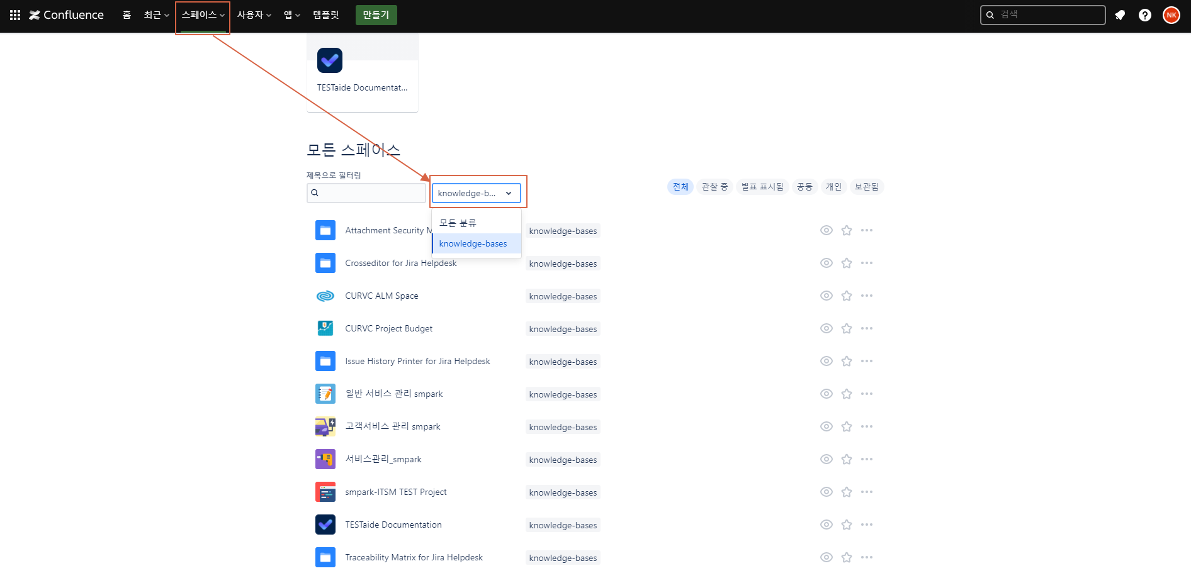The width and height of the screenshot is (1191, 583).
Task: Click the 고객서비스 관리 smpark icon
Action: tap(325, 426)
